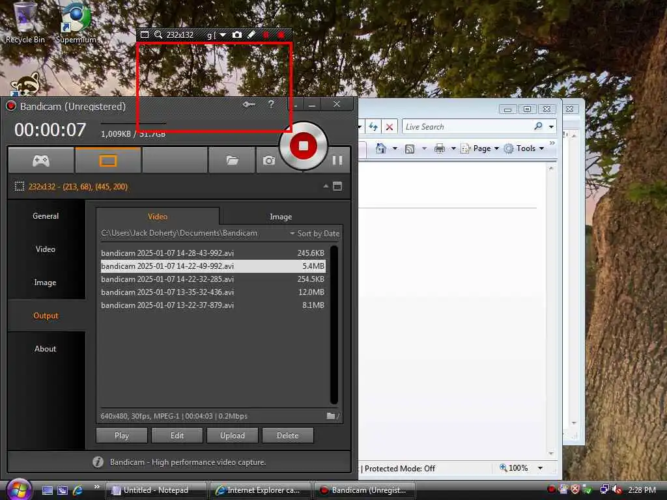
Task: Click the file list vertical scrollbar
Action: coord(334,325)
